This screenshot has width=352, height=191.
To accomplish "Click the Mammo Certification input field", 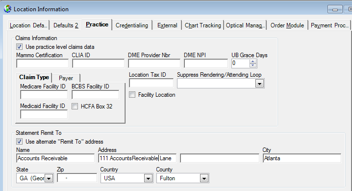I will coord(43,64).
